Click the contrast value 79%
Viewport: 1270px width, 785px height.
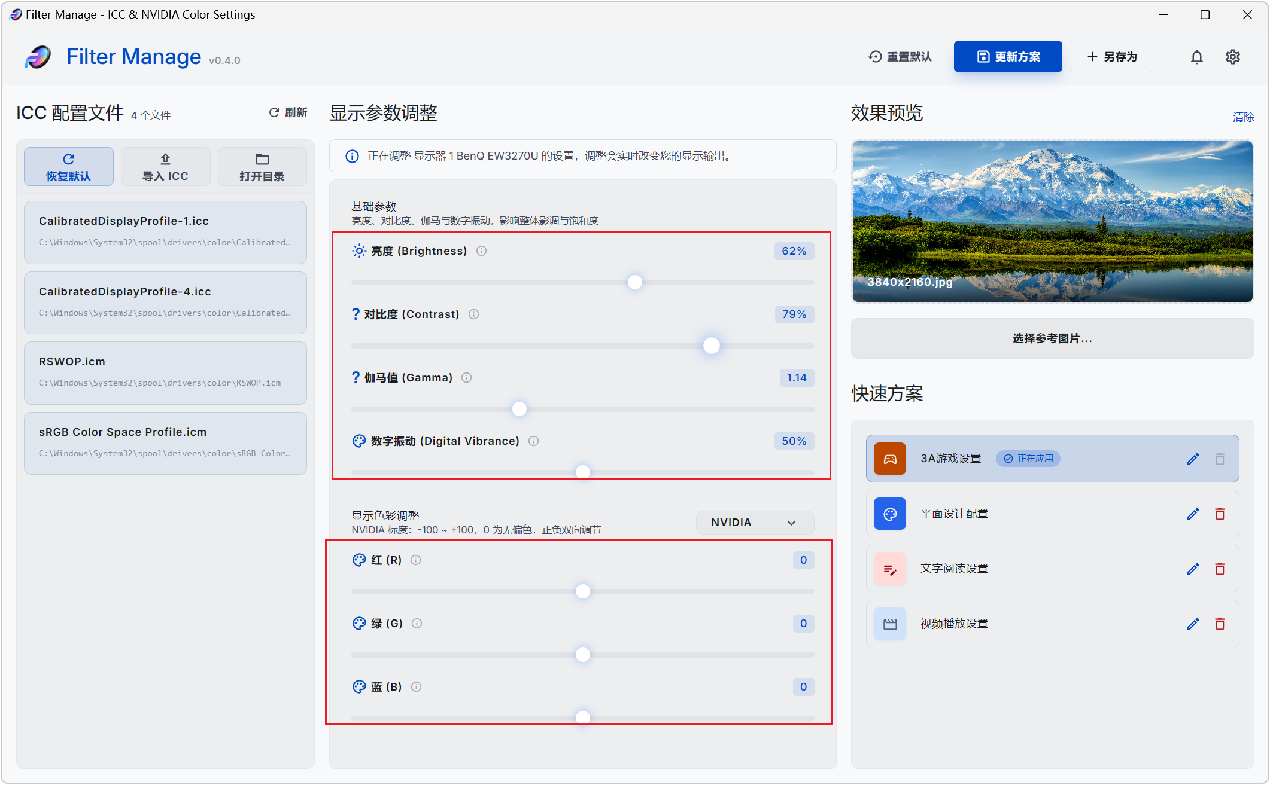pyautogui.click(x=794, y=314)
